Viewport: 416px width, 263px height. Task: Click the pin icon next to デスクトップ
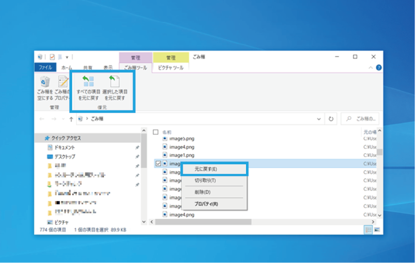[x=137, y=157]
